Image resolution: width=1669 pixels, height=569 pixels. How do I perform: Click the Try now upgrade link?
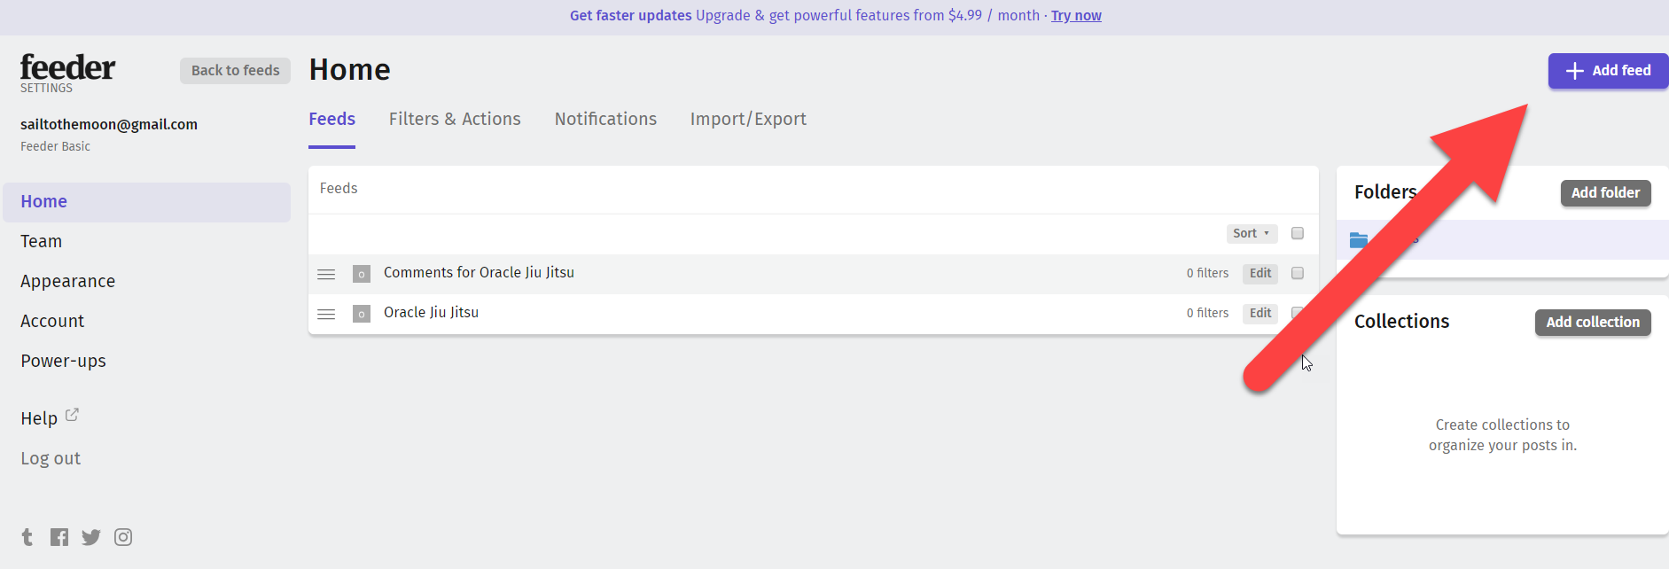(x=1076, y=16)
